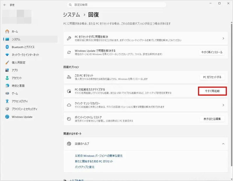
Task: Click the 個人用設定 paintbrush icon
Action: click(x=7, y=62)
